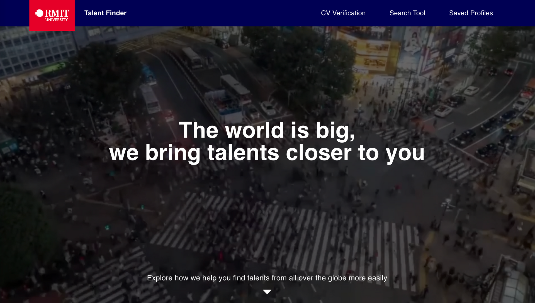
Task: Go to Saved Profiles
Action: (471, 13)
